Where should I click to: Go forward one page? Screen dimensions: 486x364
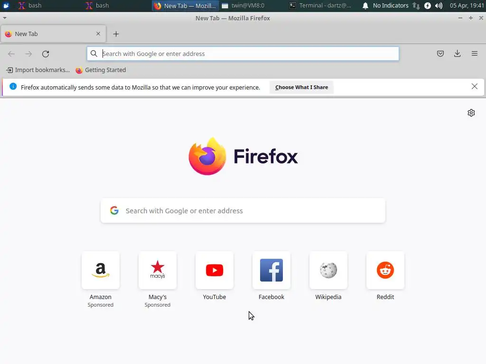28,54
